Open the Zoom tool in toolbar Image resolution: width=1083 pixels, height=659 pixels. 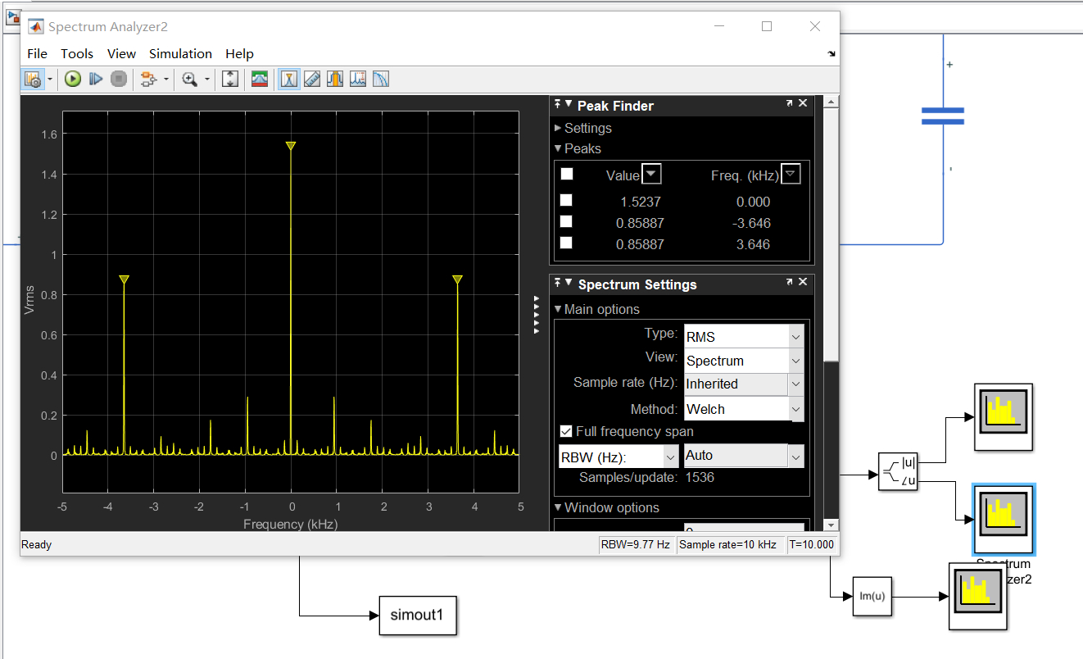190,79
